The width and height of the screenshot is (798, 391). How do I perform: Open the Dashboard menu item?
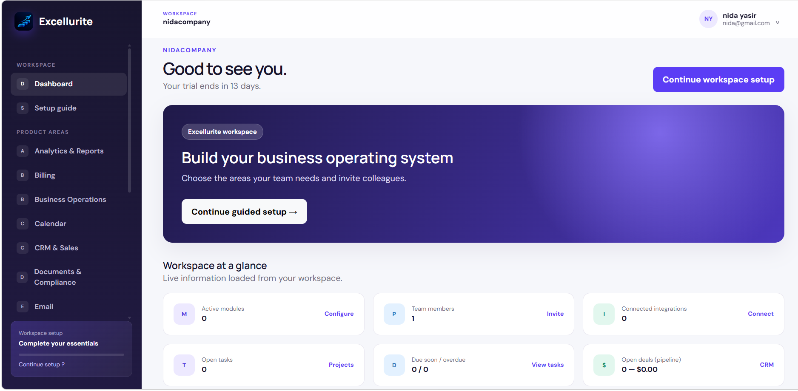tap(68, 84)
